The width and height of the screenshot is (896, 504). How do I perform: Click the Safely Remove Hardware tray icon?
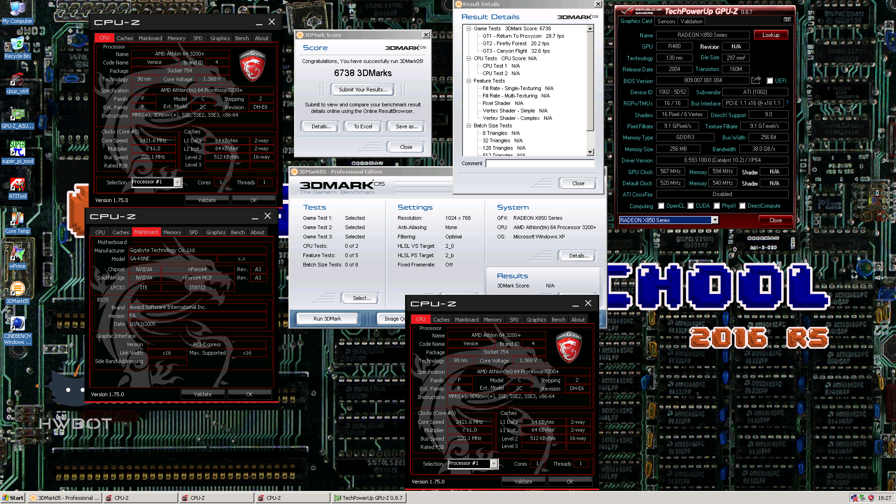click(x=862, y=498)
